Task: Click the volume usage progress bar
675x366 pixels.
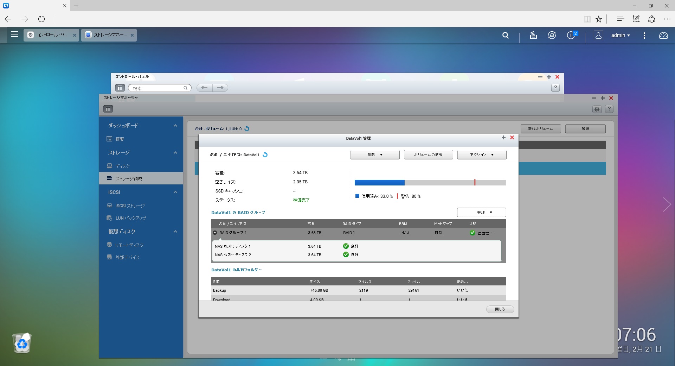Action: pyautogui.click(x=430, y=183)
